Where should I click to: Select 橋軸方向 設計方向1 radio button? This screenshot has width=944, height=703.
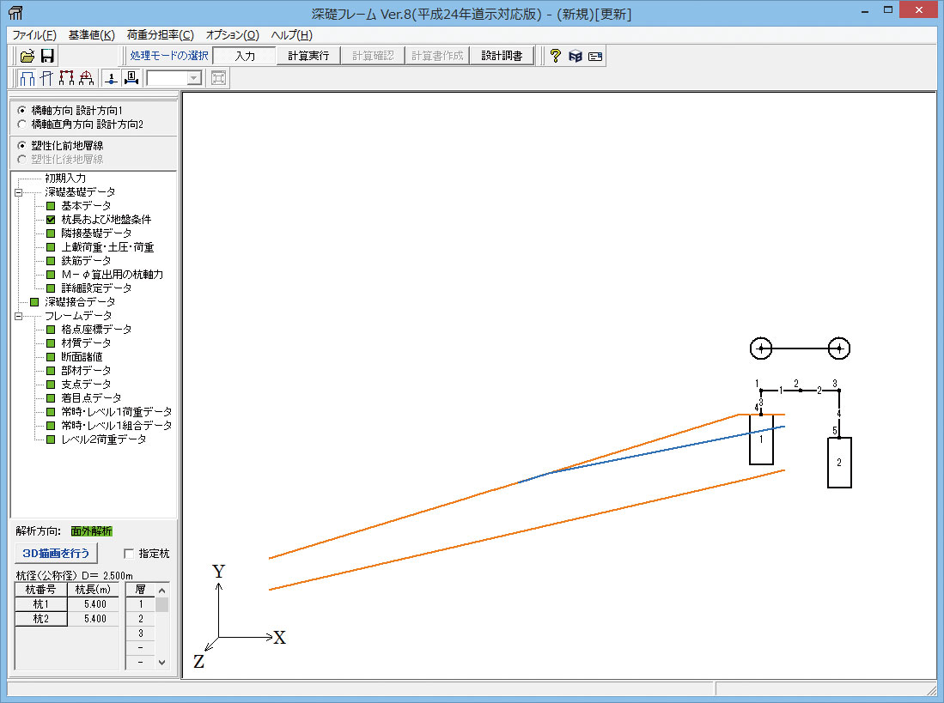[22, 110]
